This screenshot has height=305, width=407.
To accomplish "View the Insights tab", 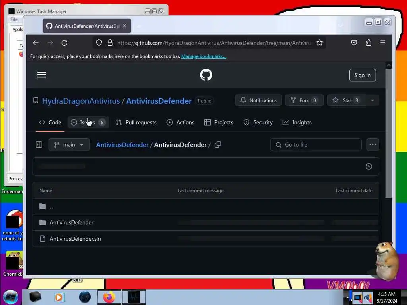I will (297, 122).
